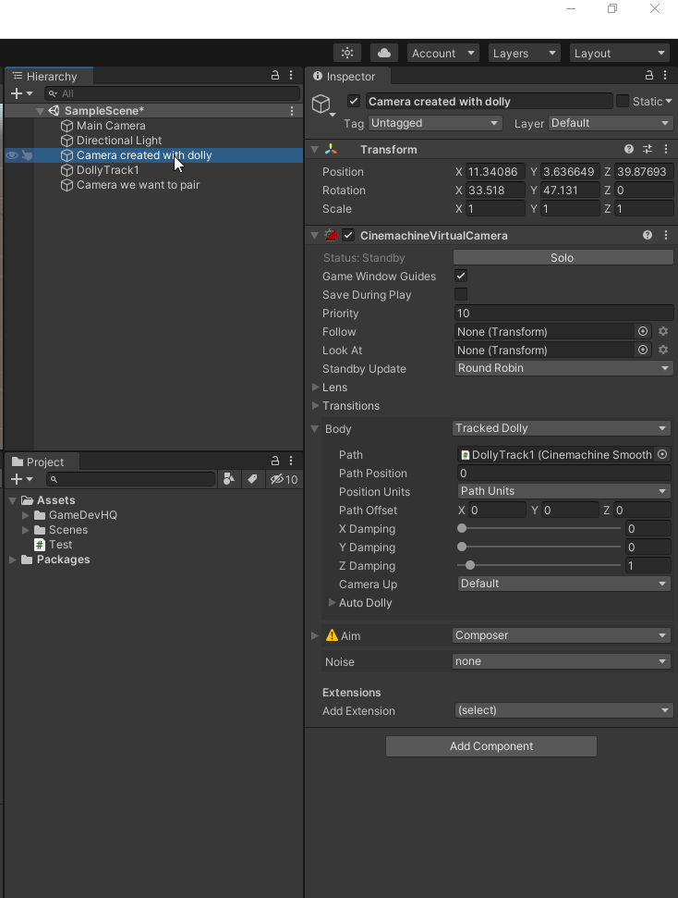Expand the Transitions section

(315, 405)
